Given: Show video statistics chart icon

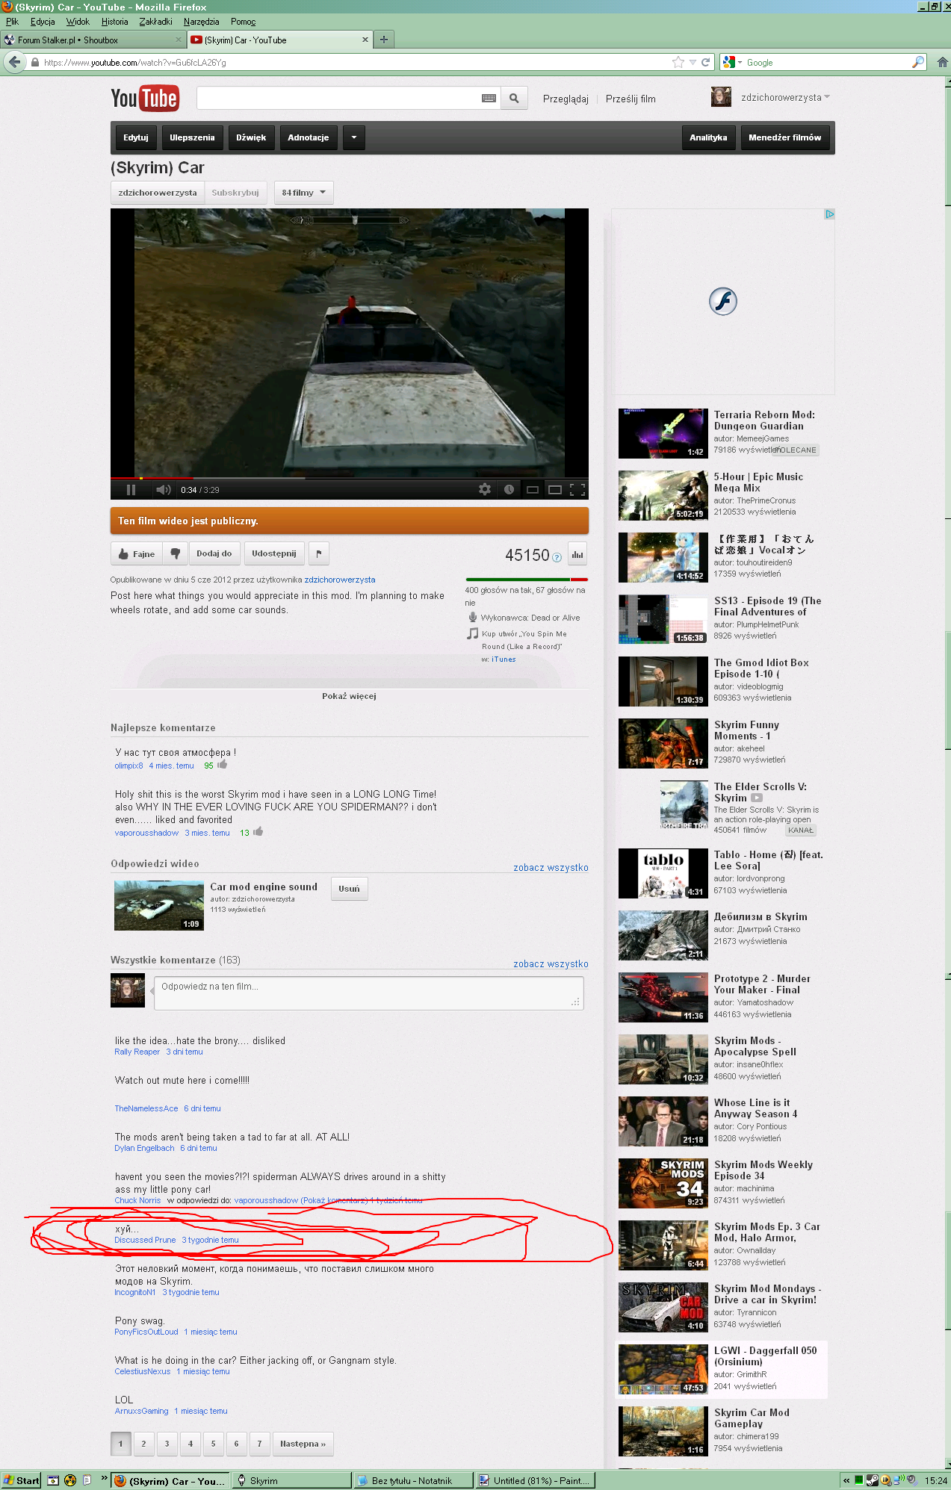Looking at the screenshot, I should click(577, 554).
